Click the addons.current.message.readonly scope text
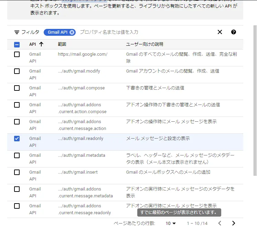 (84, 209)
